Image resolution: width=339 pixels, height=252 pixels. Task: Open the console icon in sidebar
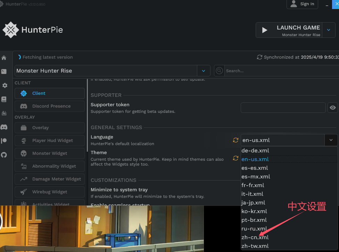[x=4, y=72]
